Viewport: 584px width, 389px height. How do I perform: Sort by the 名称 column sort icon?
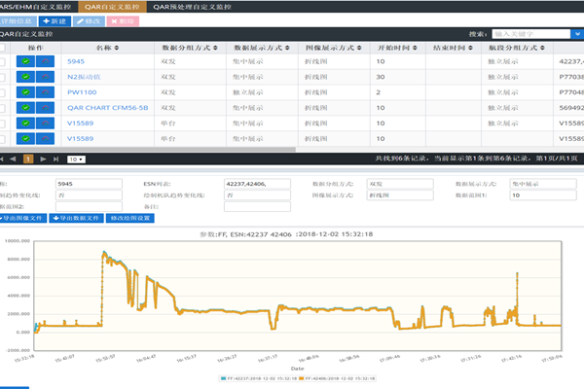coord(117,48)
